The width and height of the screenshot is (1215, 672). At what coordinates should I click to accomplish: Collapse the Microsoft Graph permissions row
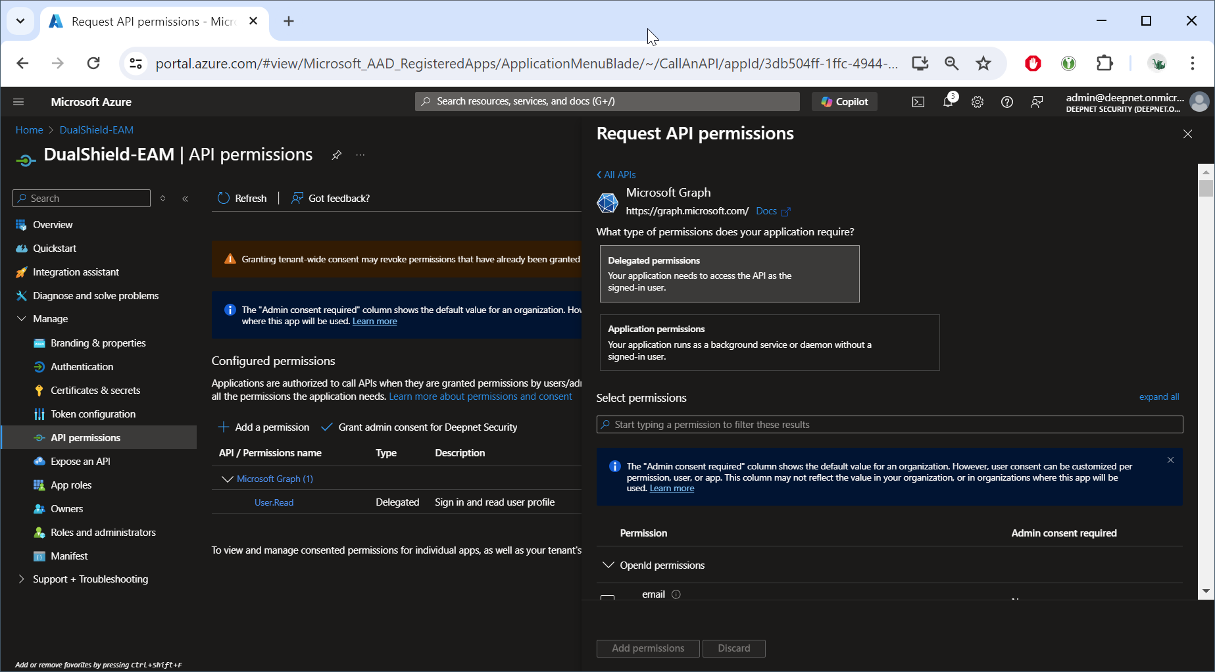228,479
